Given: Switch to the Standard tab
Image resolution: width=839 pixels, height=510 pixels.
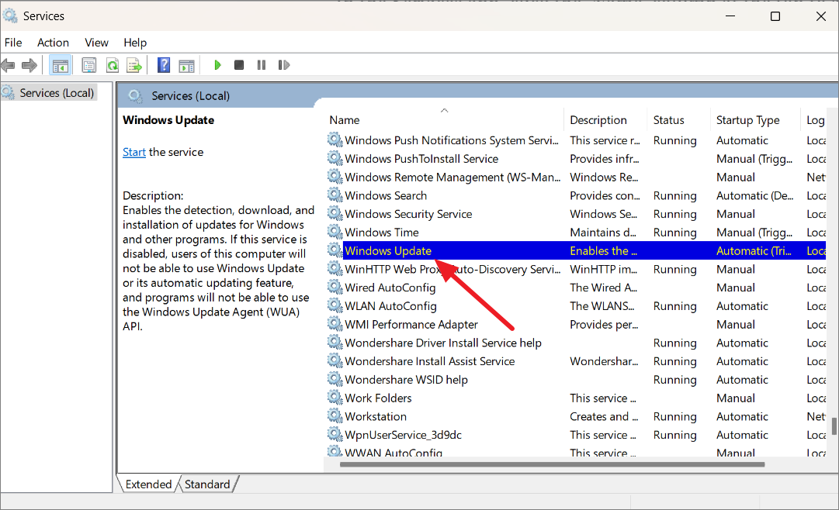Looking at the screenshot, I should (x=207, y=484).
